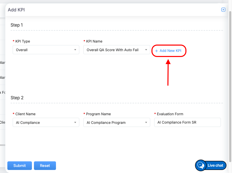Click the 'Add New KPI' link text
The height and width of the screenshot is (173, 232).
[170, 51]
